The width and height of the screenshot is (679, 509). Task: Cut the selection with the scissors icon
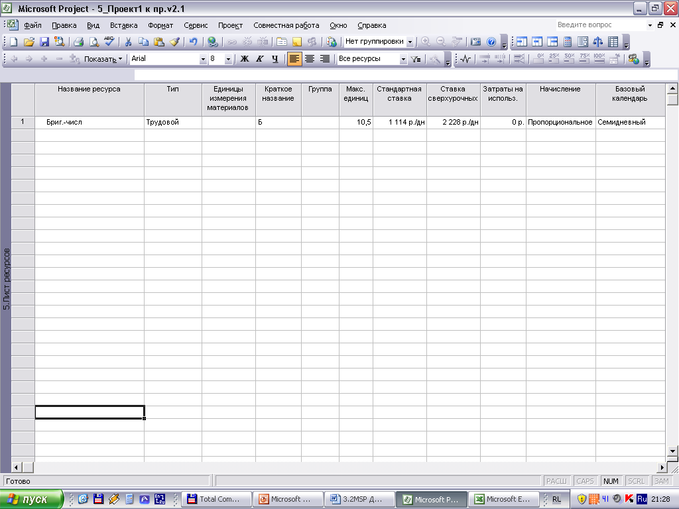(x=128, y=42)
